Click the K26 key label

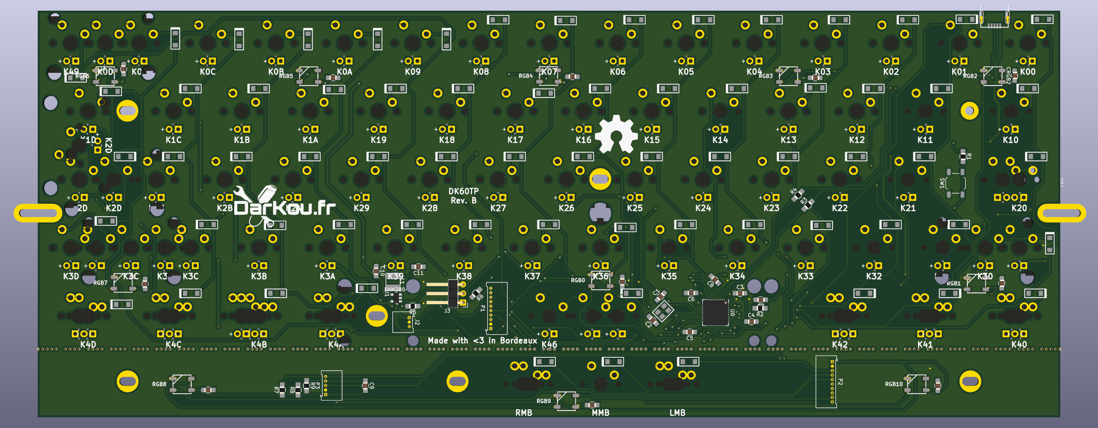(x=566, y=208)
